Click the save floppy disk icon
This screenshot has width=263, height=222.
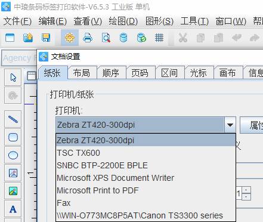coord(46,38)
